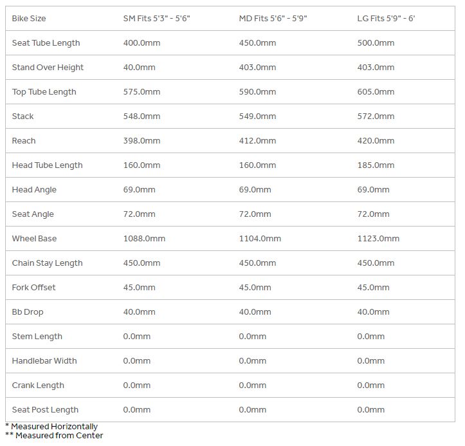Click the Seat Tube Length row label
The width and height of the screenshot is (465, 446).
pos(46,43)
